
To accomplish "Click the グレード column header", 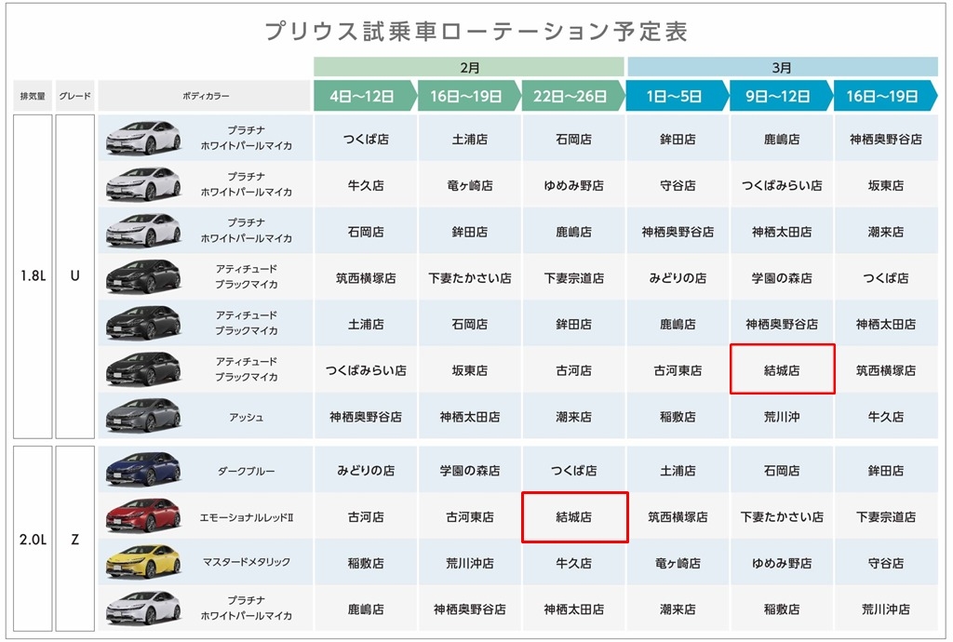I will (75, 96).
